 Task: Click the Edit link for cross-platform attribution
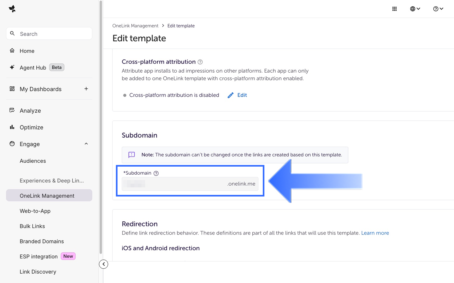coord(242,95)
